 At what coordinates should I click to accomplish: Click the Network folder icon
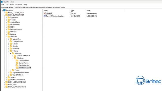[x=9, y=32]
